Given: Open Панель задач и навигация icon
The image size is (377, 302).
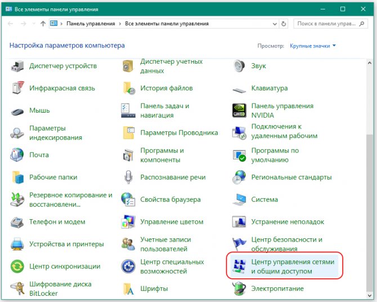Looking at the screenshot, I should pos(128,110).
